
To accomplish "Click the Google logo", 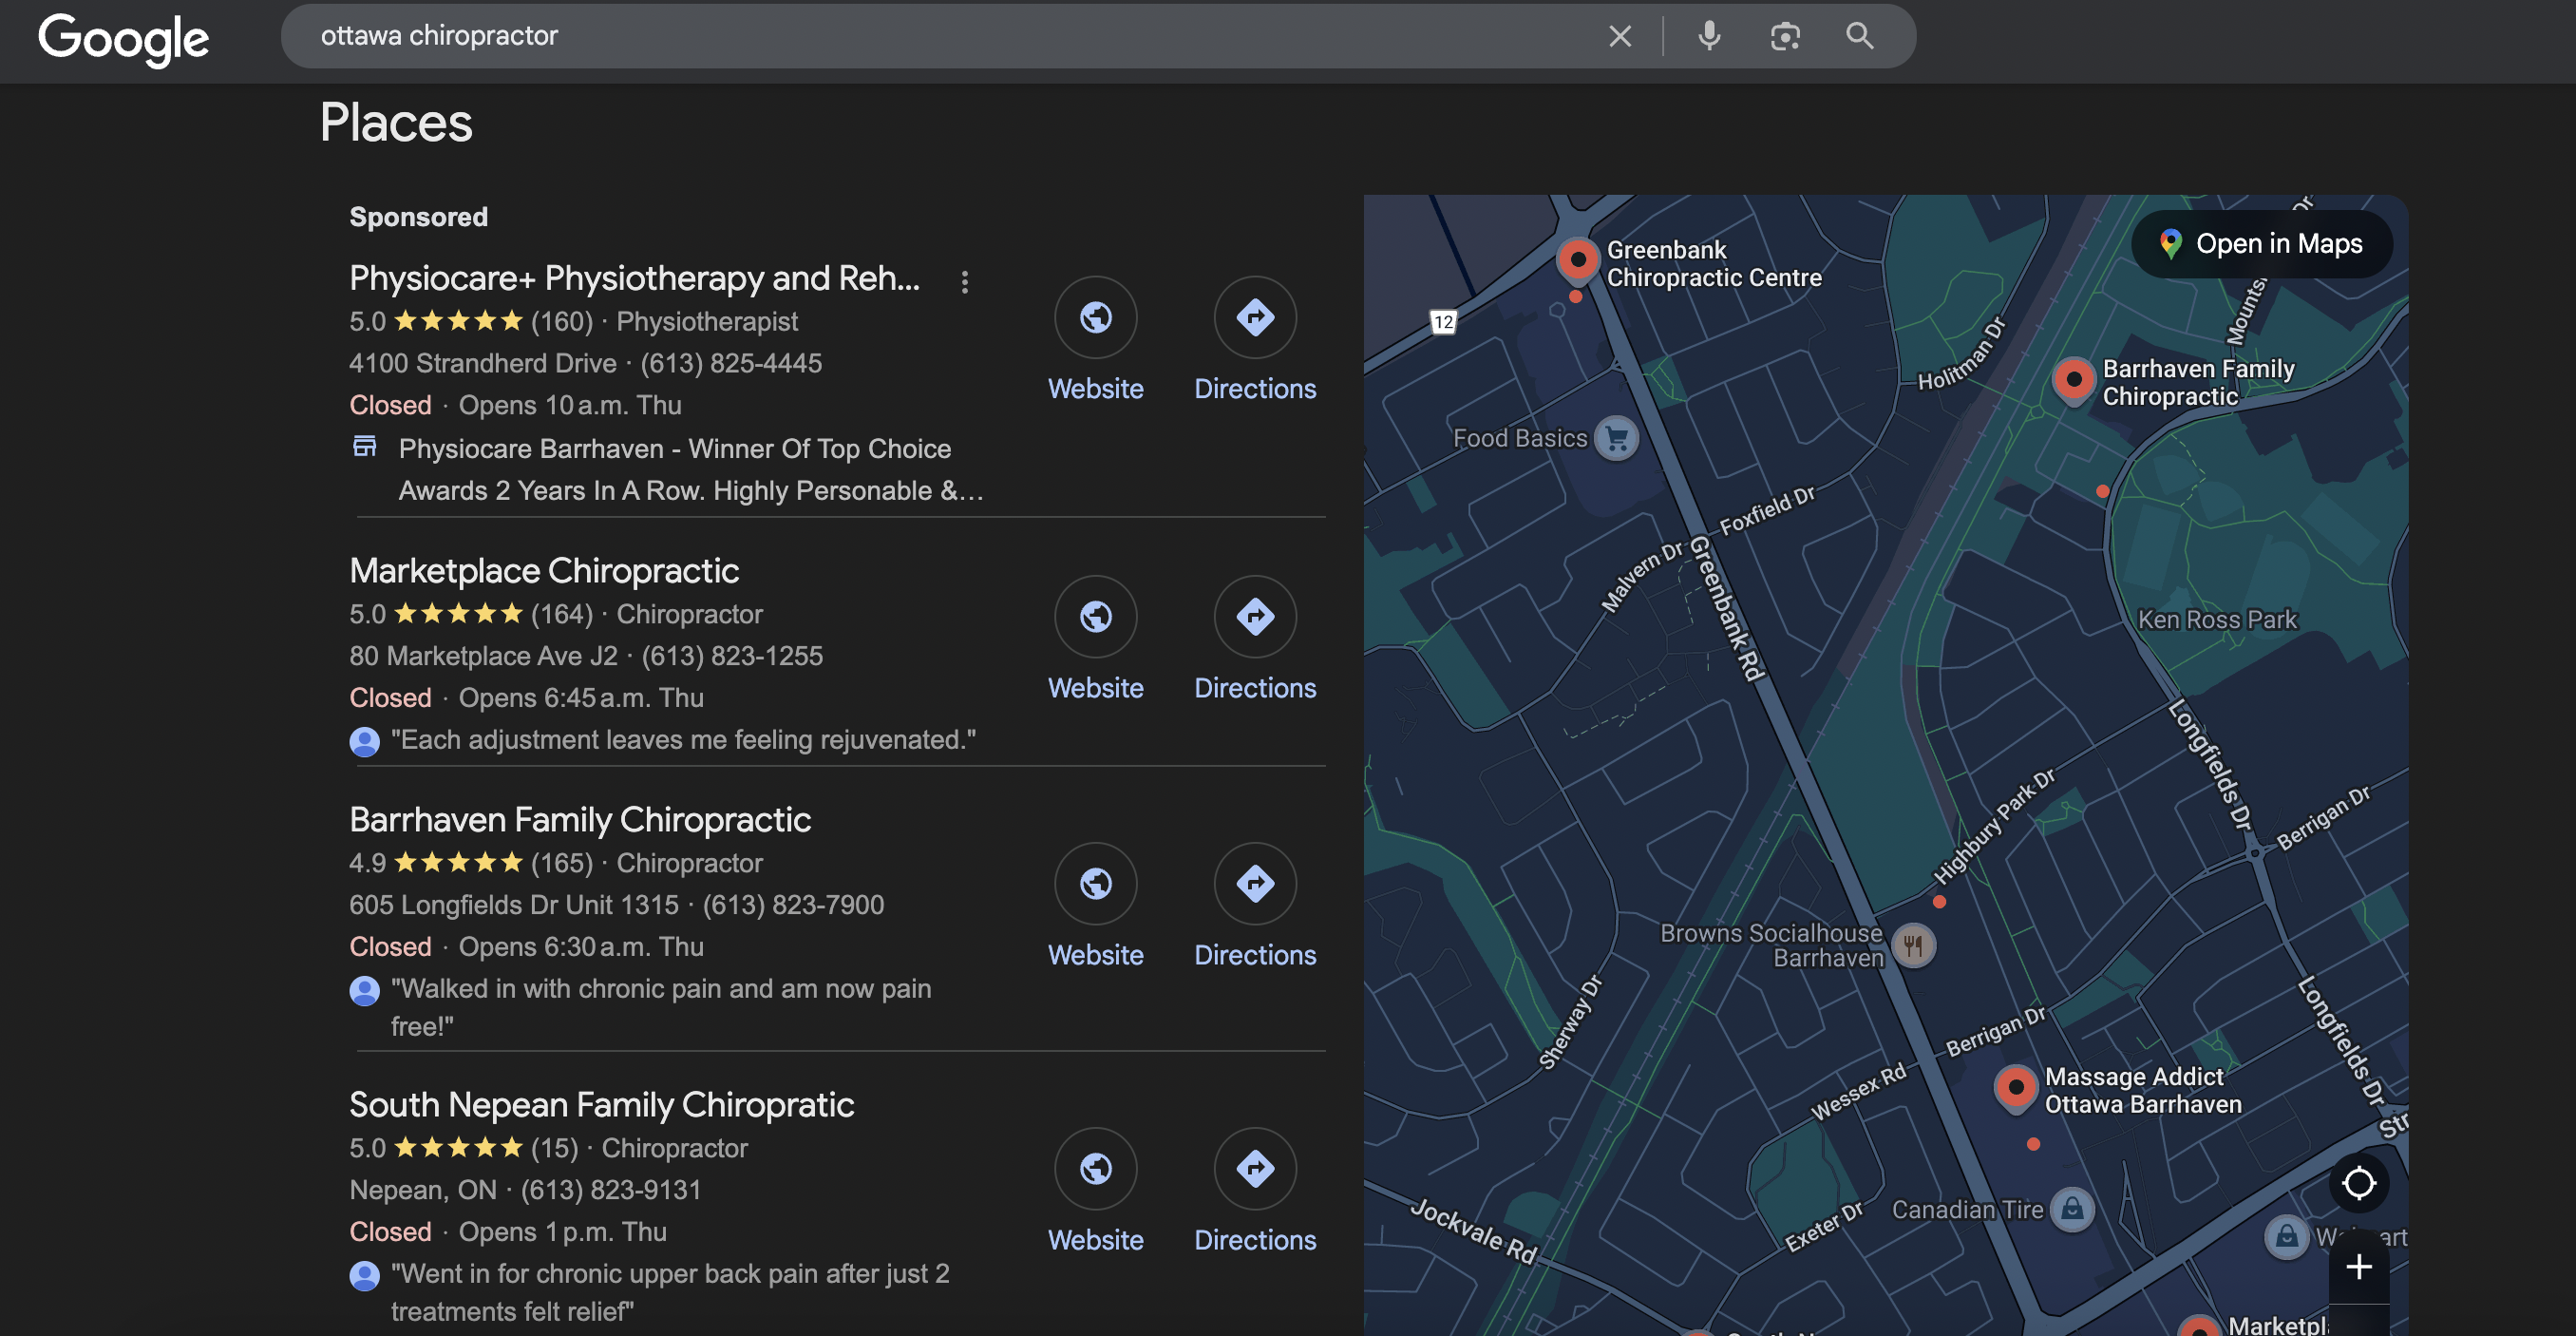I will [123, 38].
